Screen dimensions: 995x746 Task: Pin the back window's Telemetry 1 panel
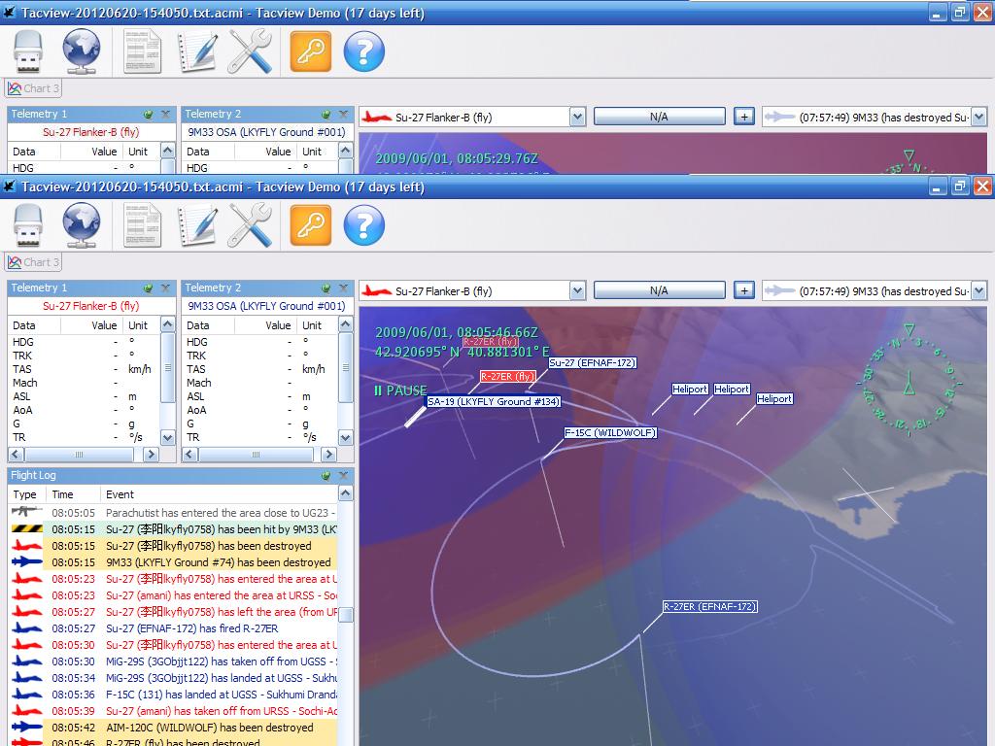149,115
